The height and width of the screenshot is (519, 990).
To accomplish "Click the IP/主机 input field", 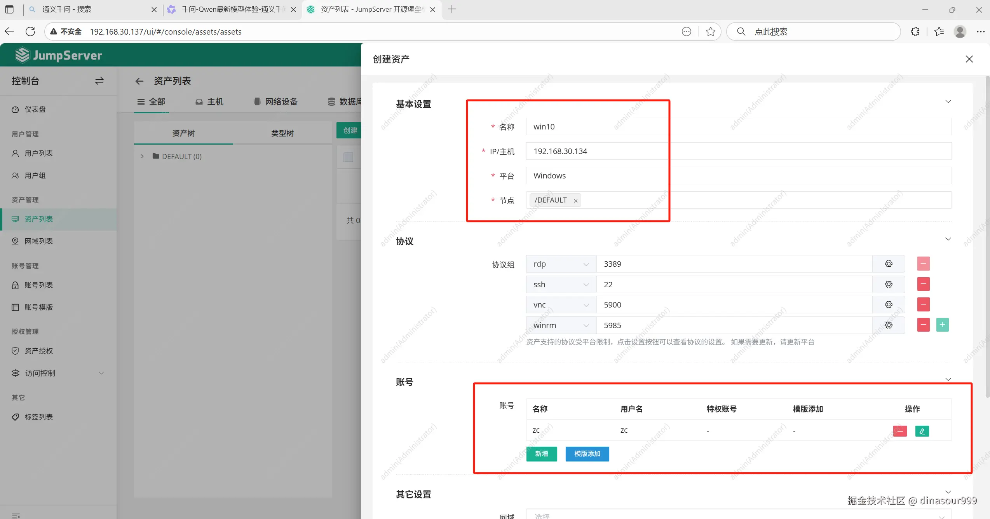I will (738, 151).
